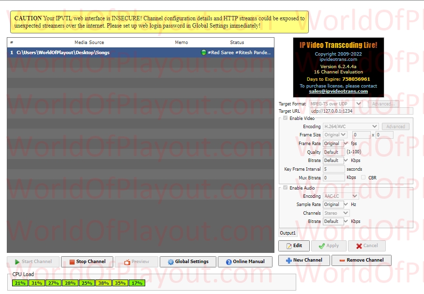Toggle the CBR checkbox
The width and height of the screenshot is (424, 294).
pos(363,177)
